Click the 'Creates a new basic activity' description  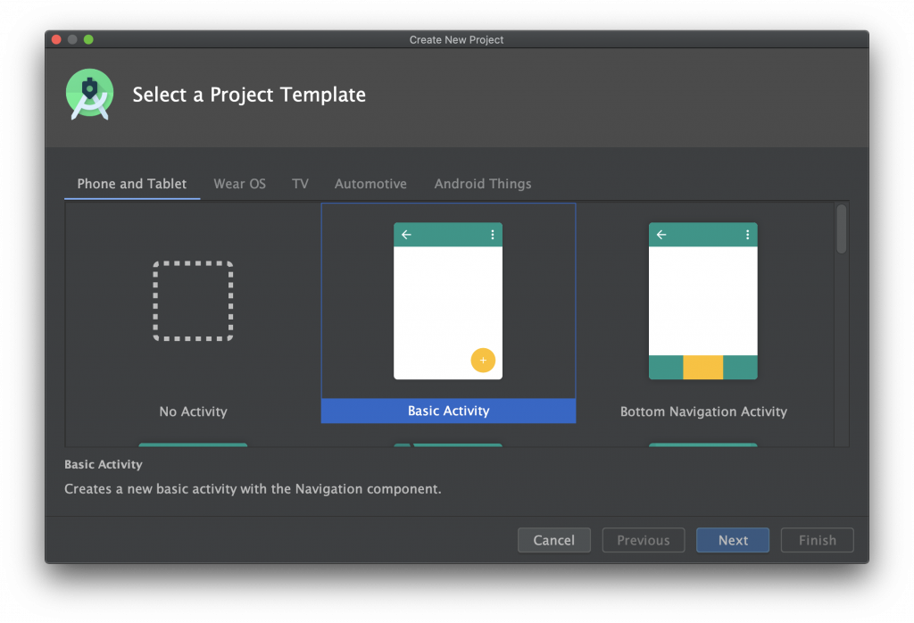click(x=253, y=489)
